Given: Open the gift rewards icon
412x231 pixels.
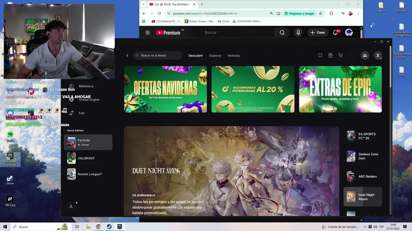Looking at the screenshot, I should click(x=330, y=56).
